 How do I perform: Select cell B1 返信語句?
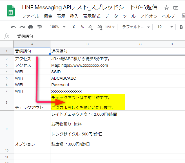pyautogui.click(x=87, y=51)
